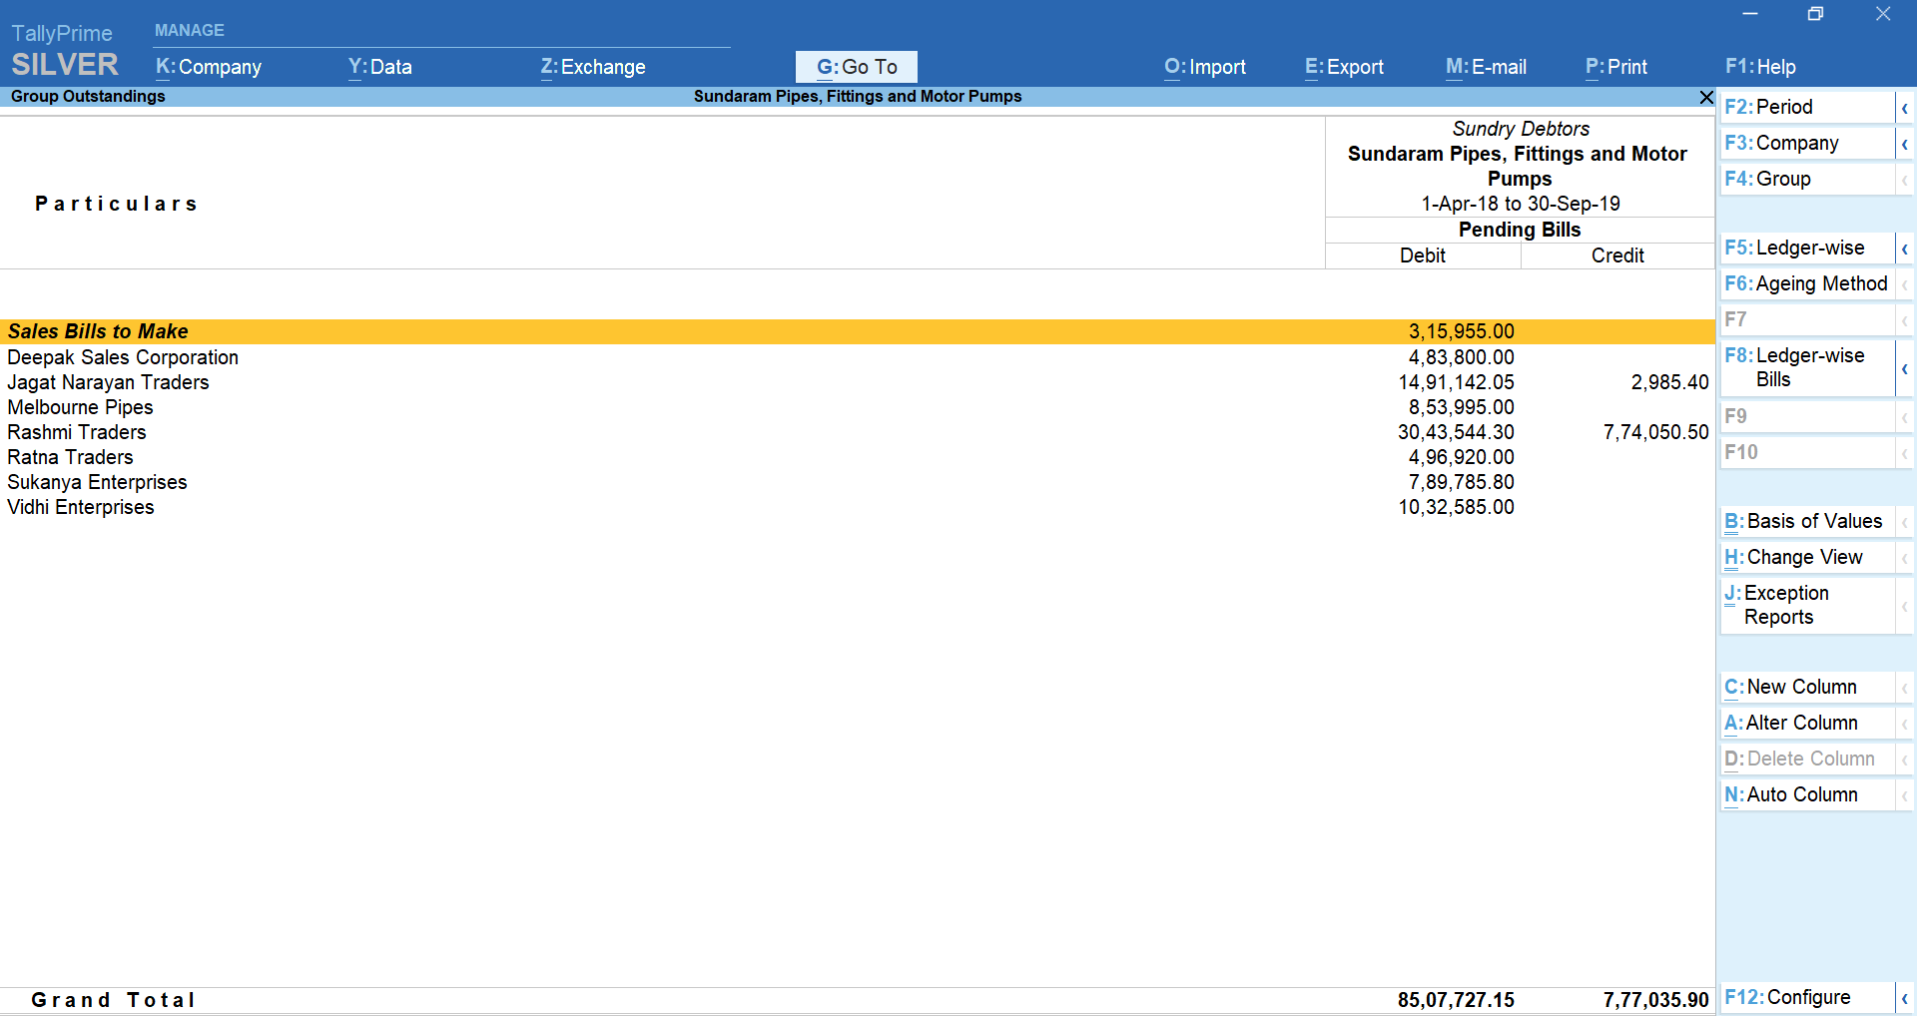Open the Exchange options
The height and width of the screenshot is (1016, 1917).
coord(592,67)
